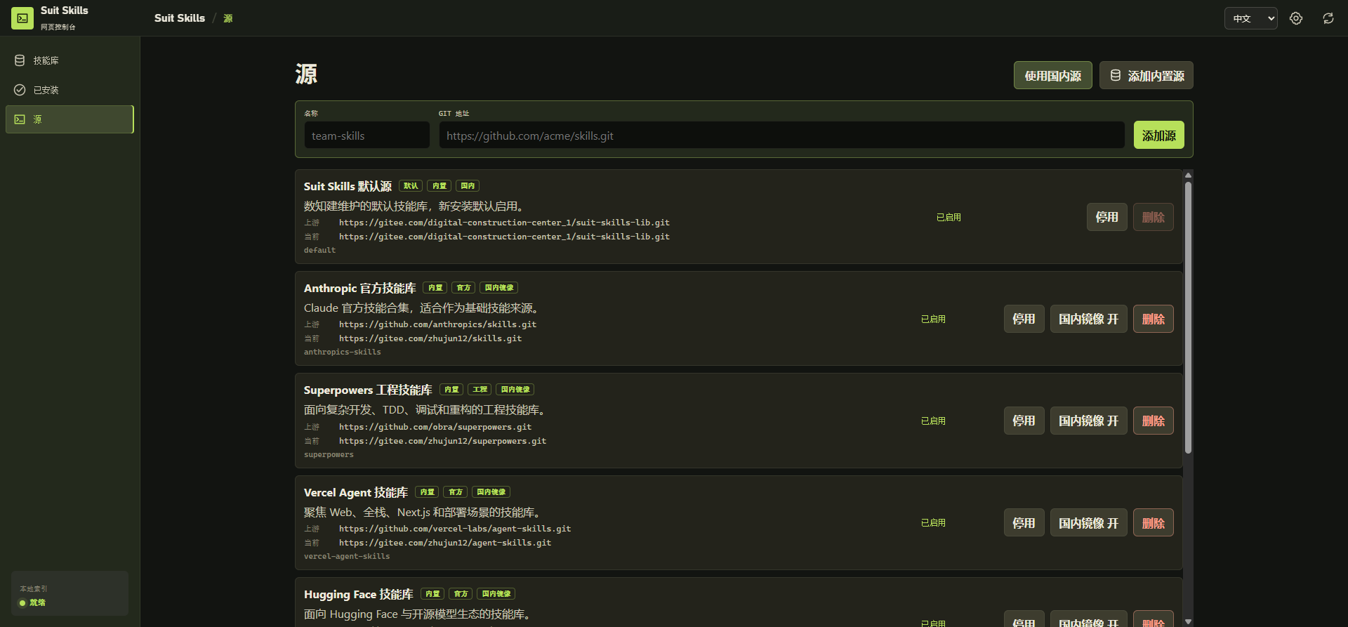Click the Anthropic 官方技能库 title
This screenshot has width=1348, height=627.
(x=359, y=288)
